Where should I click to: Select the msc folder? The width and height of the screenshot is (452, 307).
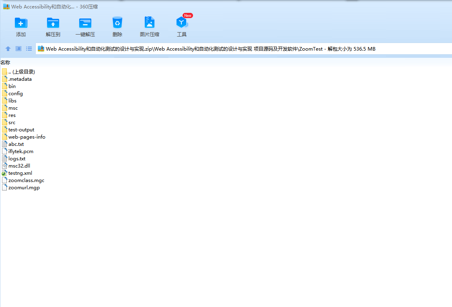(x=10, y=108)
